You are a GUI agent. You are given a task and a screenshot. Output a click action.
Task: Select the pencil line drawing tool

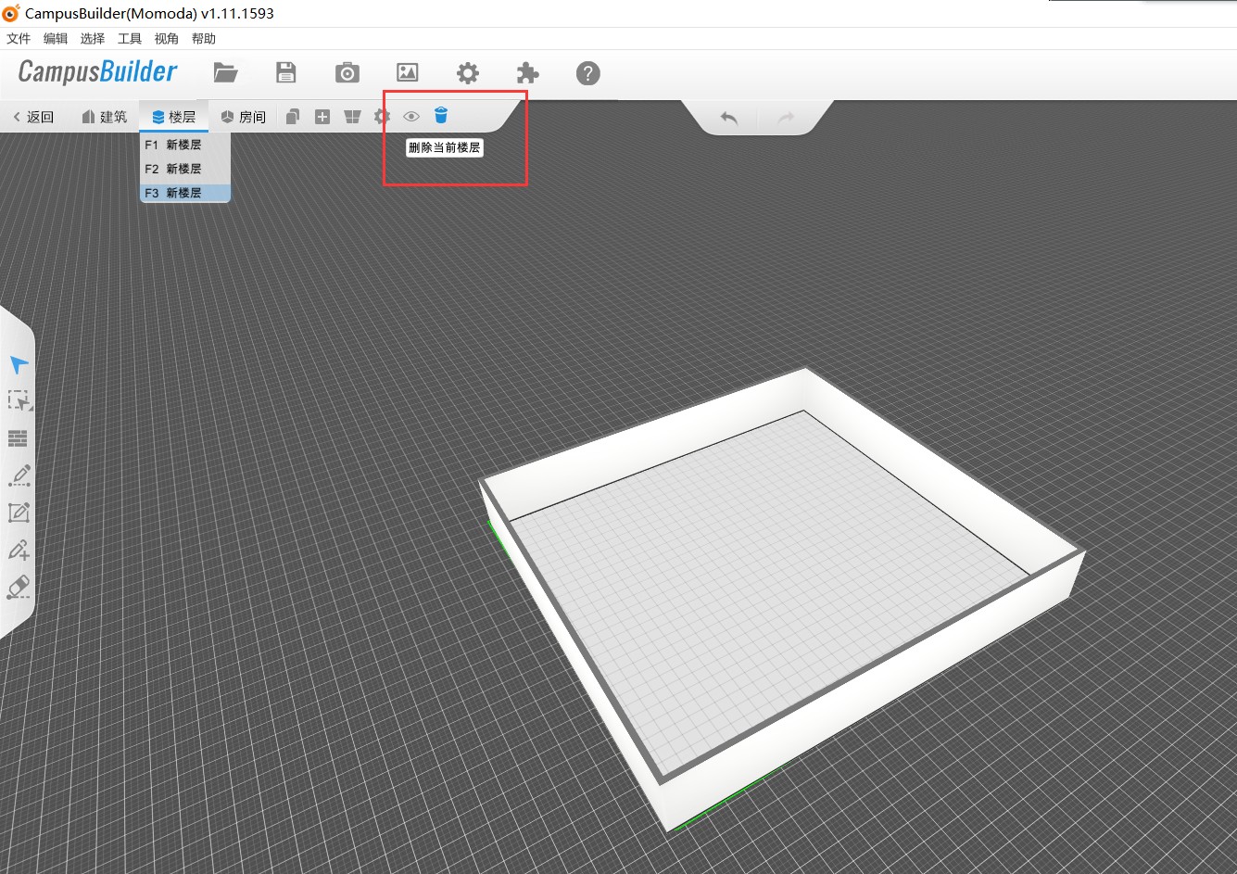point(19,475)
